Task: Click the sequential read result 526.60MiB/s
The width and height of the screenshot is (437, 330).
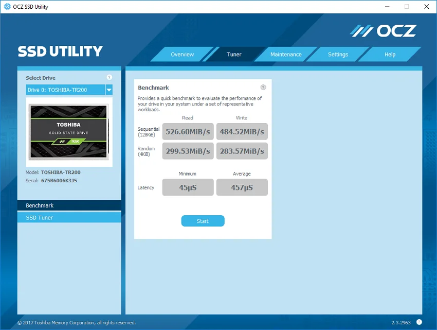Action: 188,131
